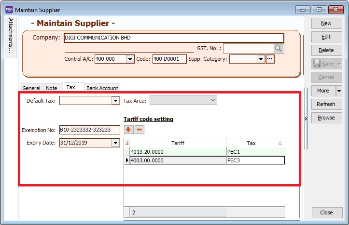Click the Exemption No input field

[89, 130]
